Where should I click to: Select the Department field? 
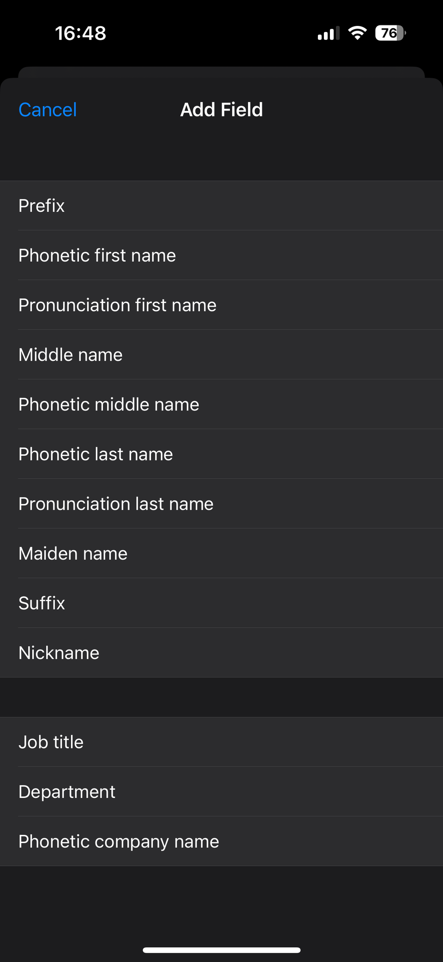pos(67,792)
